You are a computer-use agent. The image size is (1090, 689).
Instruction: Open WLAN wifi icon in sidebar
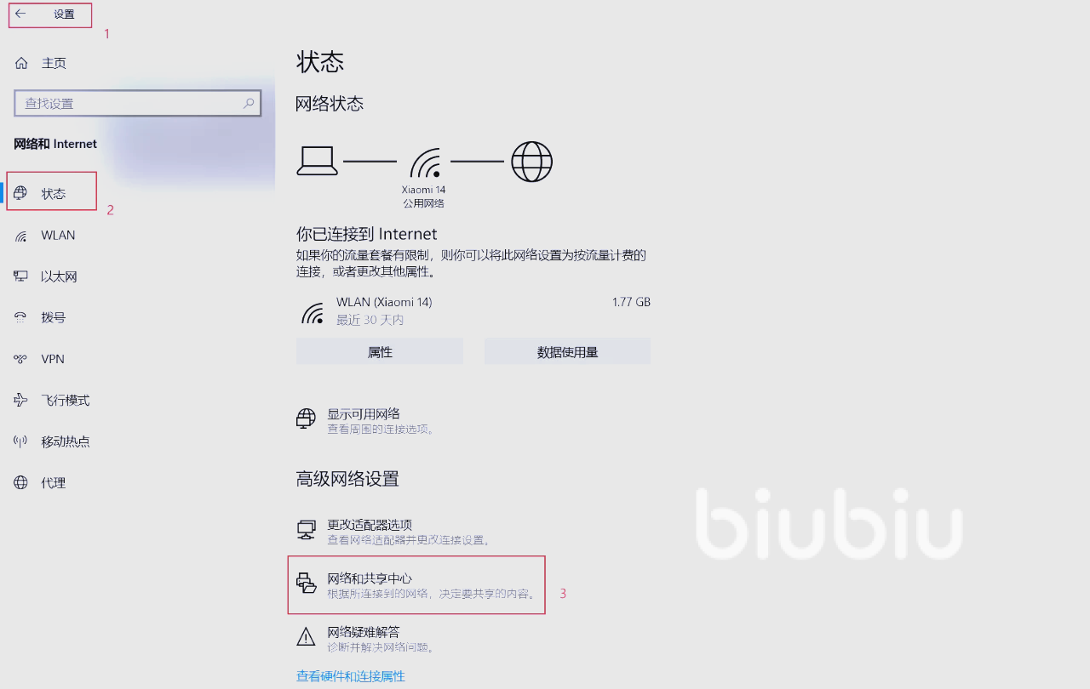click(x=21, y=236)
